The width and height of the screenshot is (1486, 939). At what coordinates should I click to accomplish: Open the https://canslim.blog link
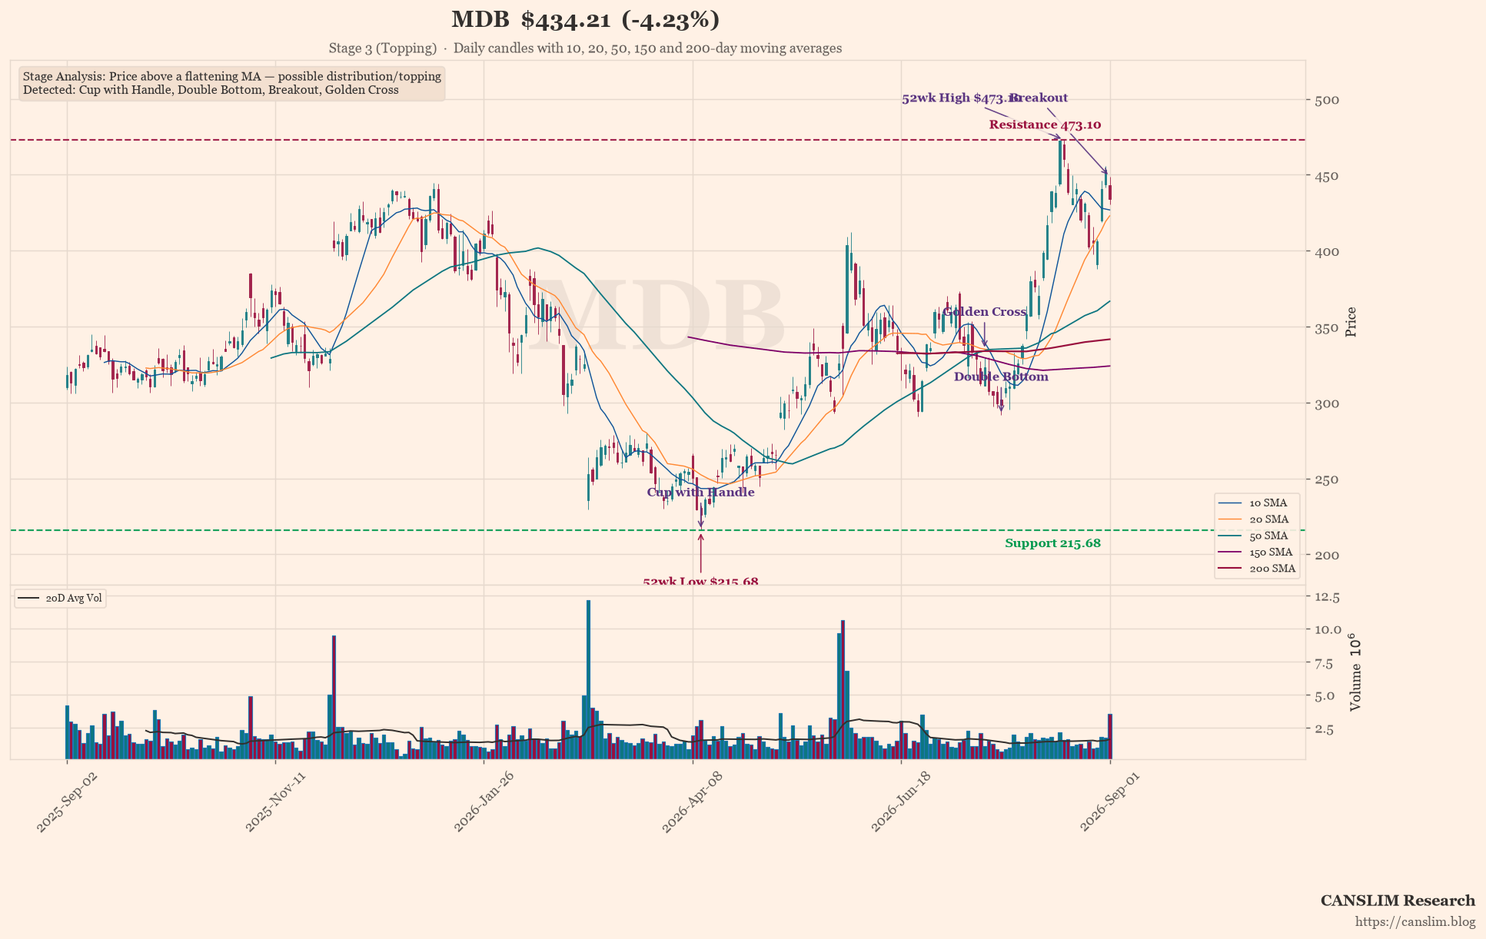[1415, 921]
